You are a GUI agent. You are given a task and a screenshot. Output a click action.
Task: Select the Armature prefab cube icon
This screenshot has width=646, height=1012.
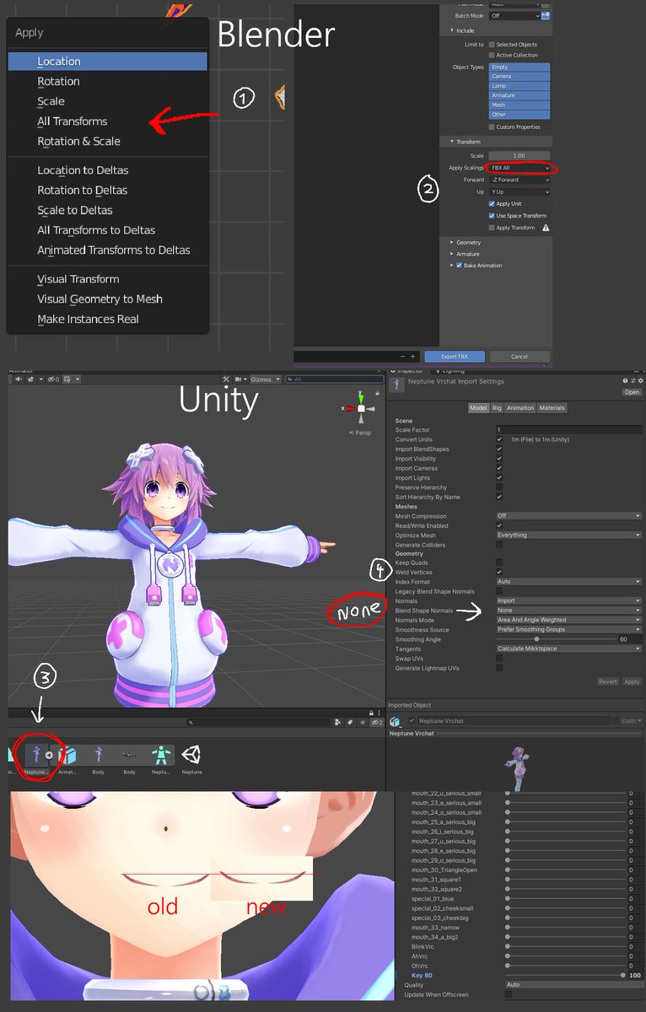point(67,755)
